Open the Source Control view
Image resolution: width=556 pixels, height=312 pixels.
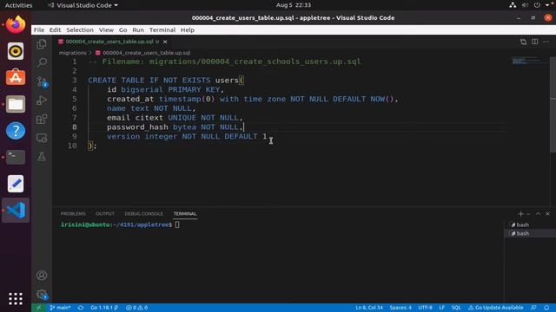coord(42,81)
